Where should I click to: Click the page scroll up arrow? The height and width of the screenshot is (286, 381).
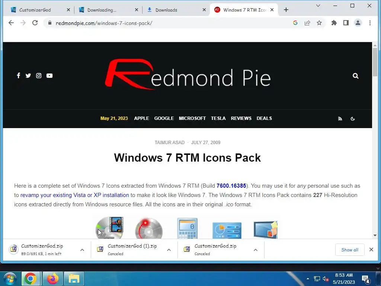375,45
